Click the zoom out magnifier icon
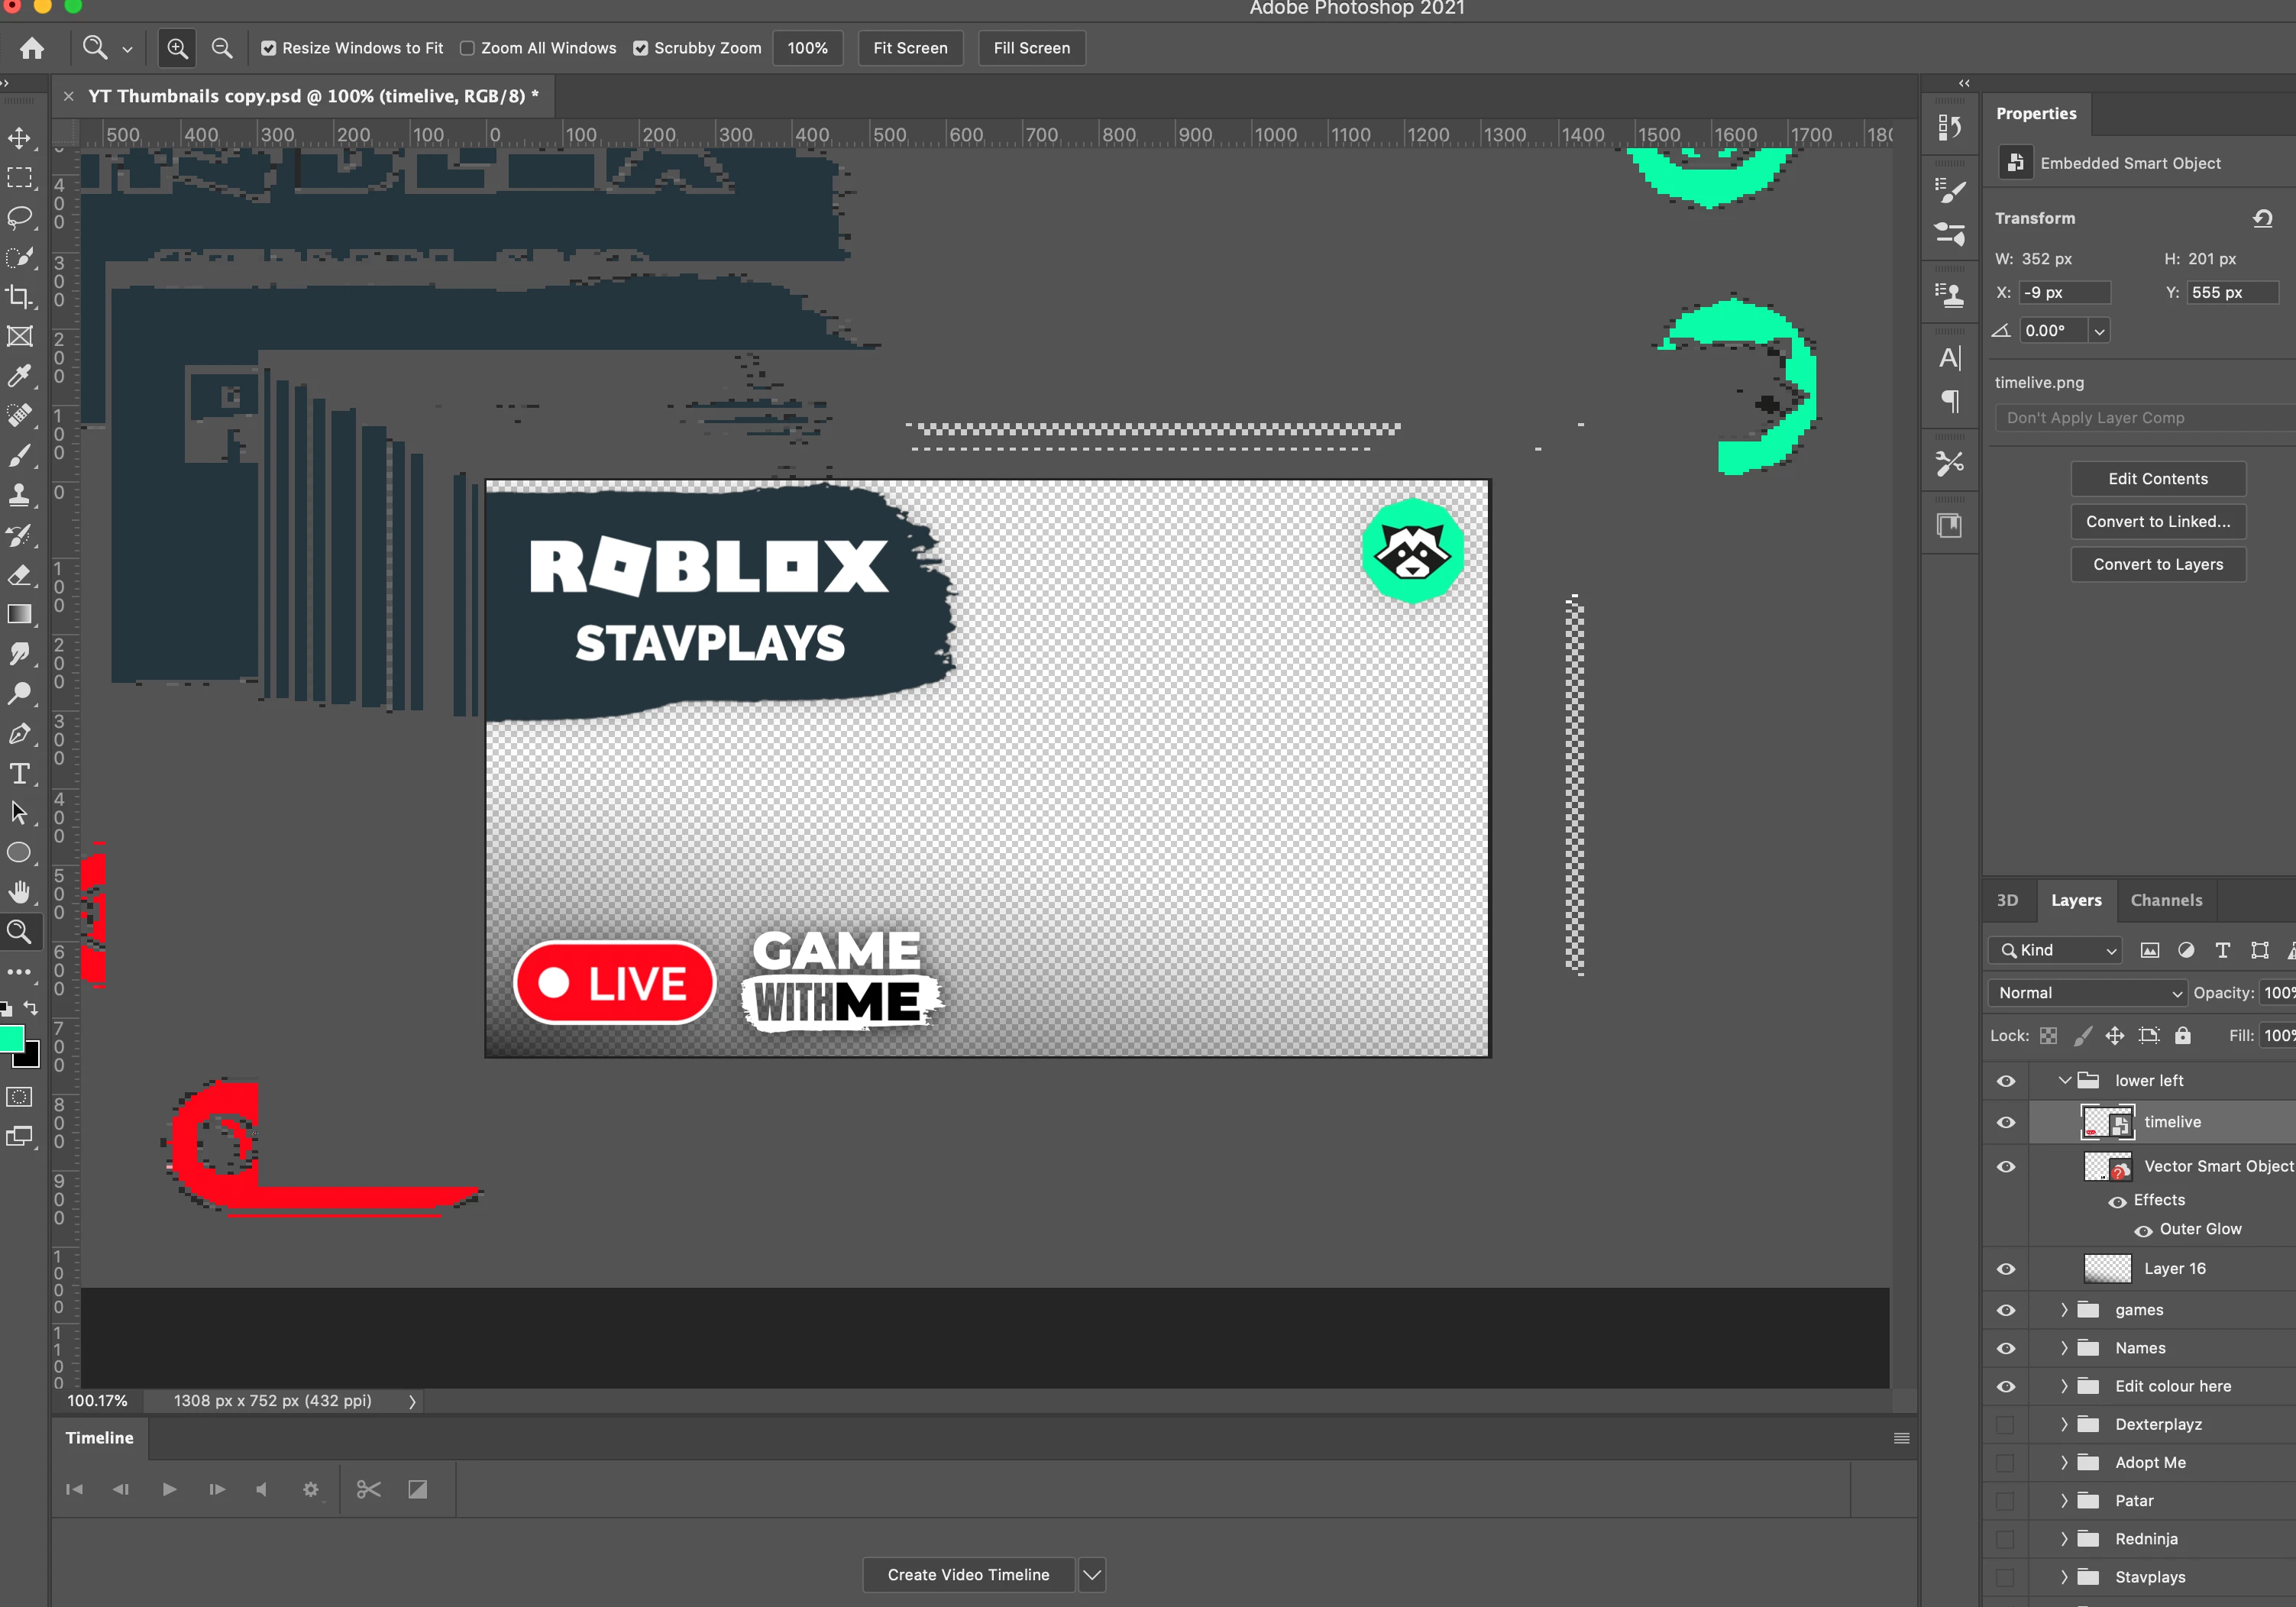The width and height of the screenshot is (2296, 1607). point(222,48)
